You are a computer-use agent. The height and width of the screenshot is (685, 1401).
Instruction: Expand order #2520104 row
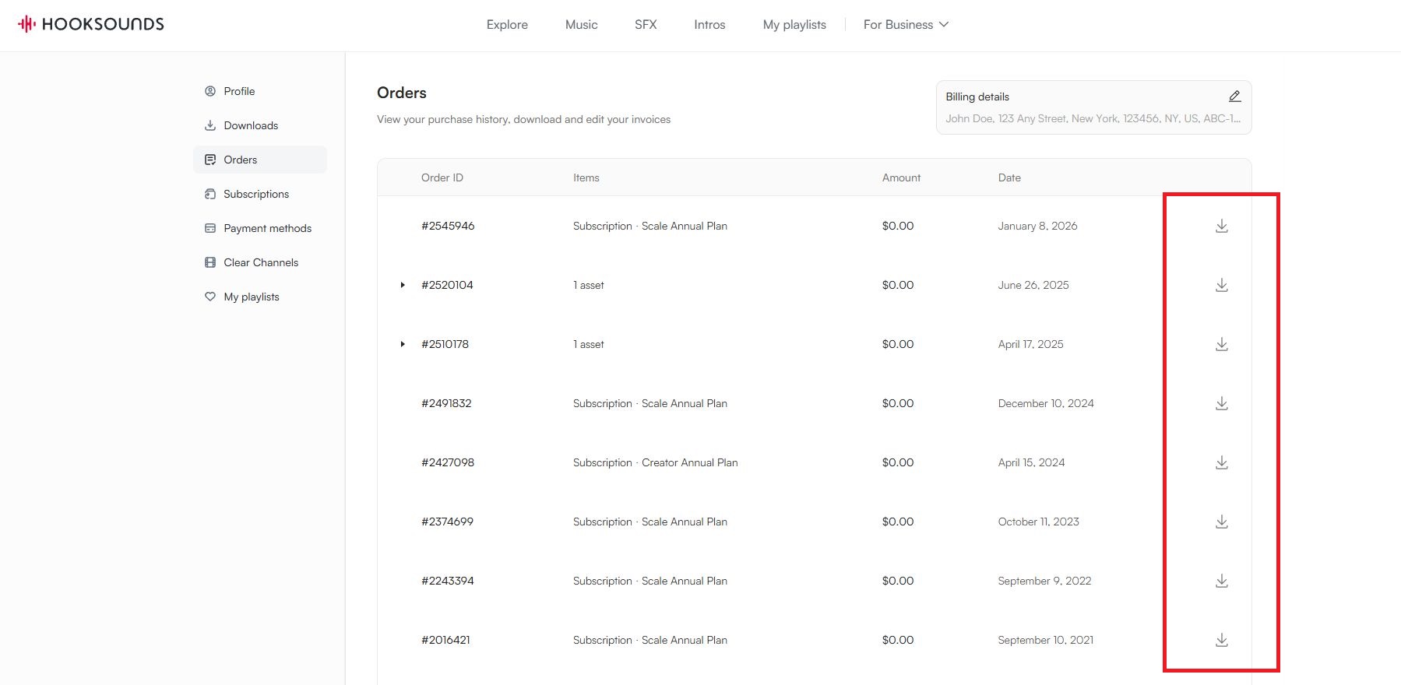click(403, 285)
